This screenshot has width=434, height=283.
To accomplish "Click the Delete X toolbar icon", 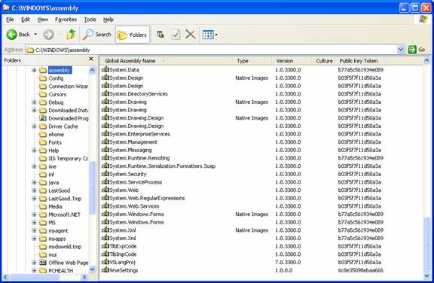I will [x=191, y=35].
